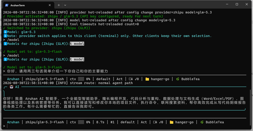The height and width of the screenshot is (131, 253).
Task: Click the folder icon in the upper status bar
Action: click(x=147, y=79)
